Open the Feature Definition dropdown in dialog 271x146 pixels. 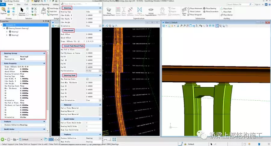point(100,138)
